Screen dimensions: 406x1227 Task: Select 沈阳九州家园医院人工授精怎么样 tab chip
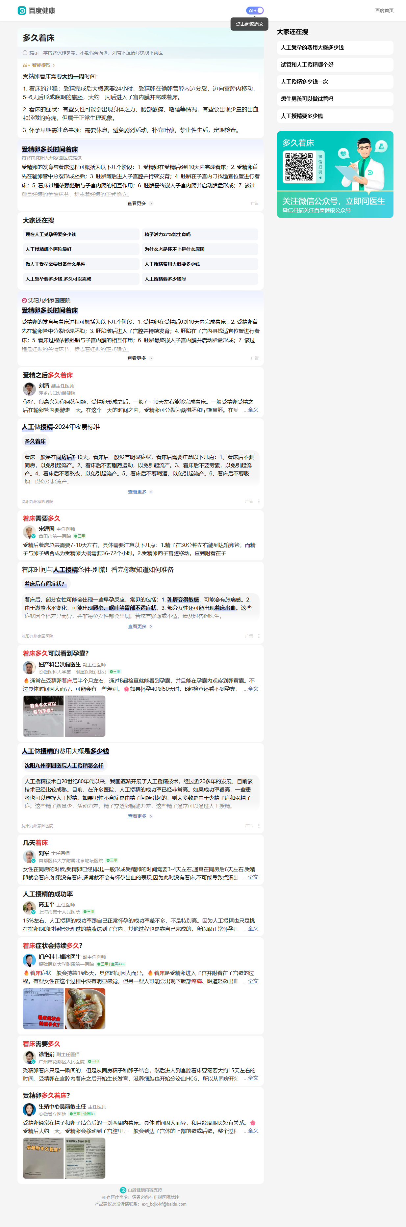(64, 765)
